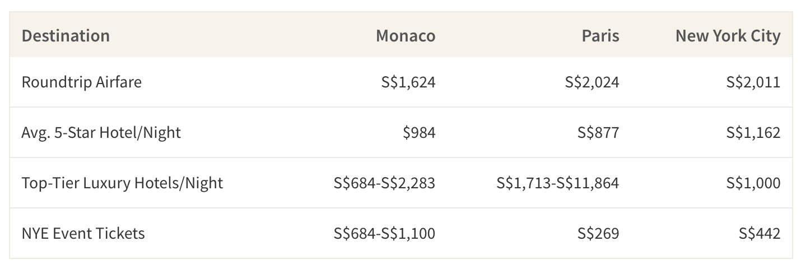Click the Roundtrip Airfare row label
Screen dimensions: 810x269
tap(82, 82)
